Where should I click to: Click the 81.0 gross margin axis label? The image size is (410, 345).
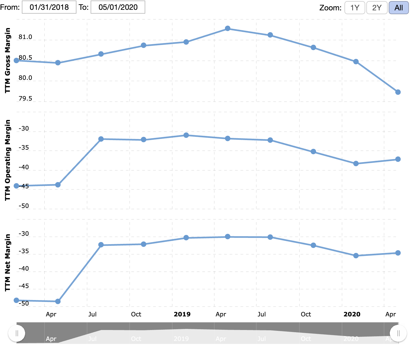(x=25, y=37)
